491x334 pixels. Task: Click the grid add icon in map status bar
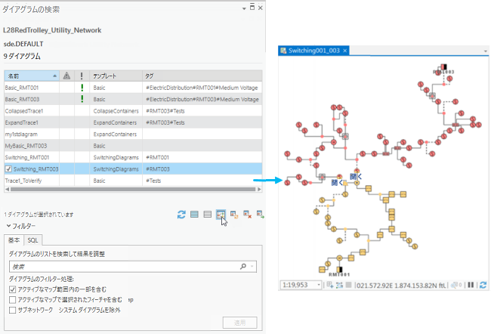click(x=330, y=285)
